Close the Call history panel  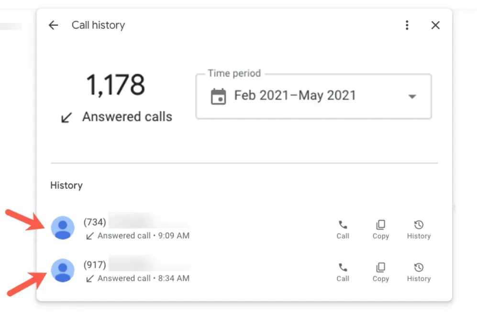tap(435, 25)
